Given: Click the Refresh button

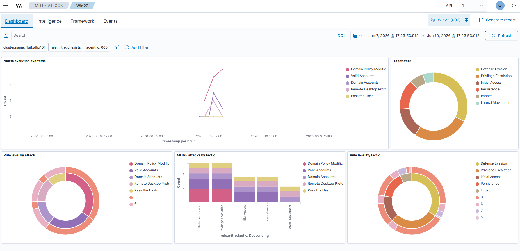Looking at the screenshot, I should [501, 36].
